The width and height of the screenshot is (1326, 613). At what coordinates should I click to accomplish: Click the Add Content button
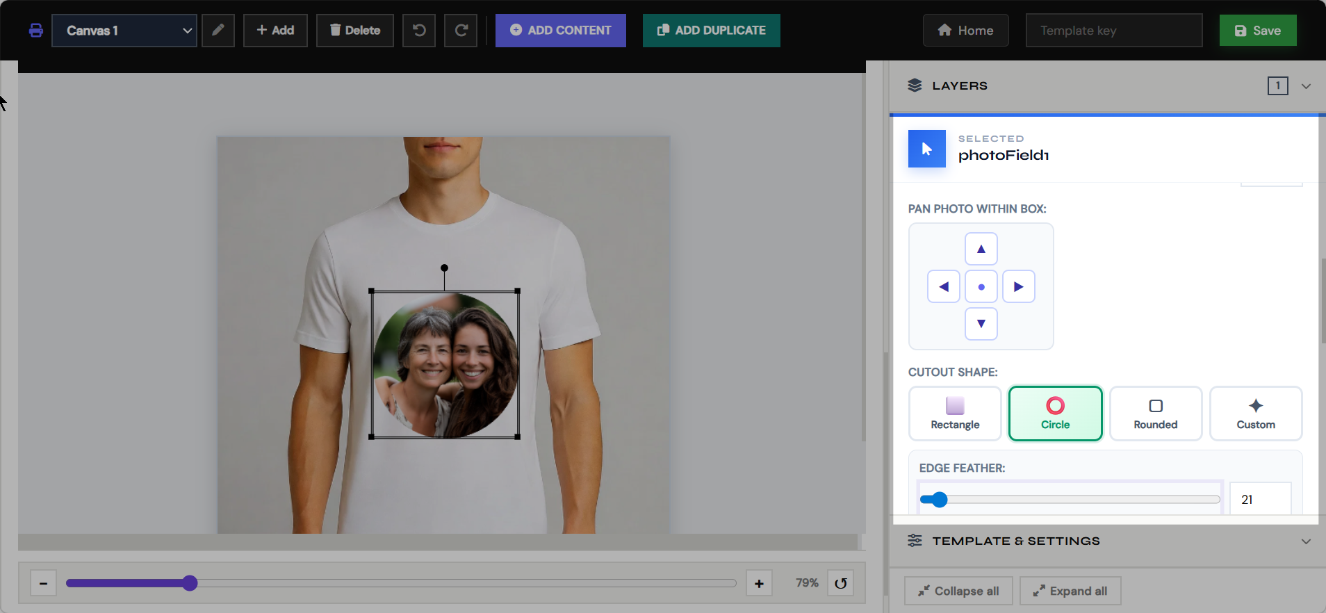click(561, 31)
